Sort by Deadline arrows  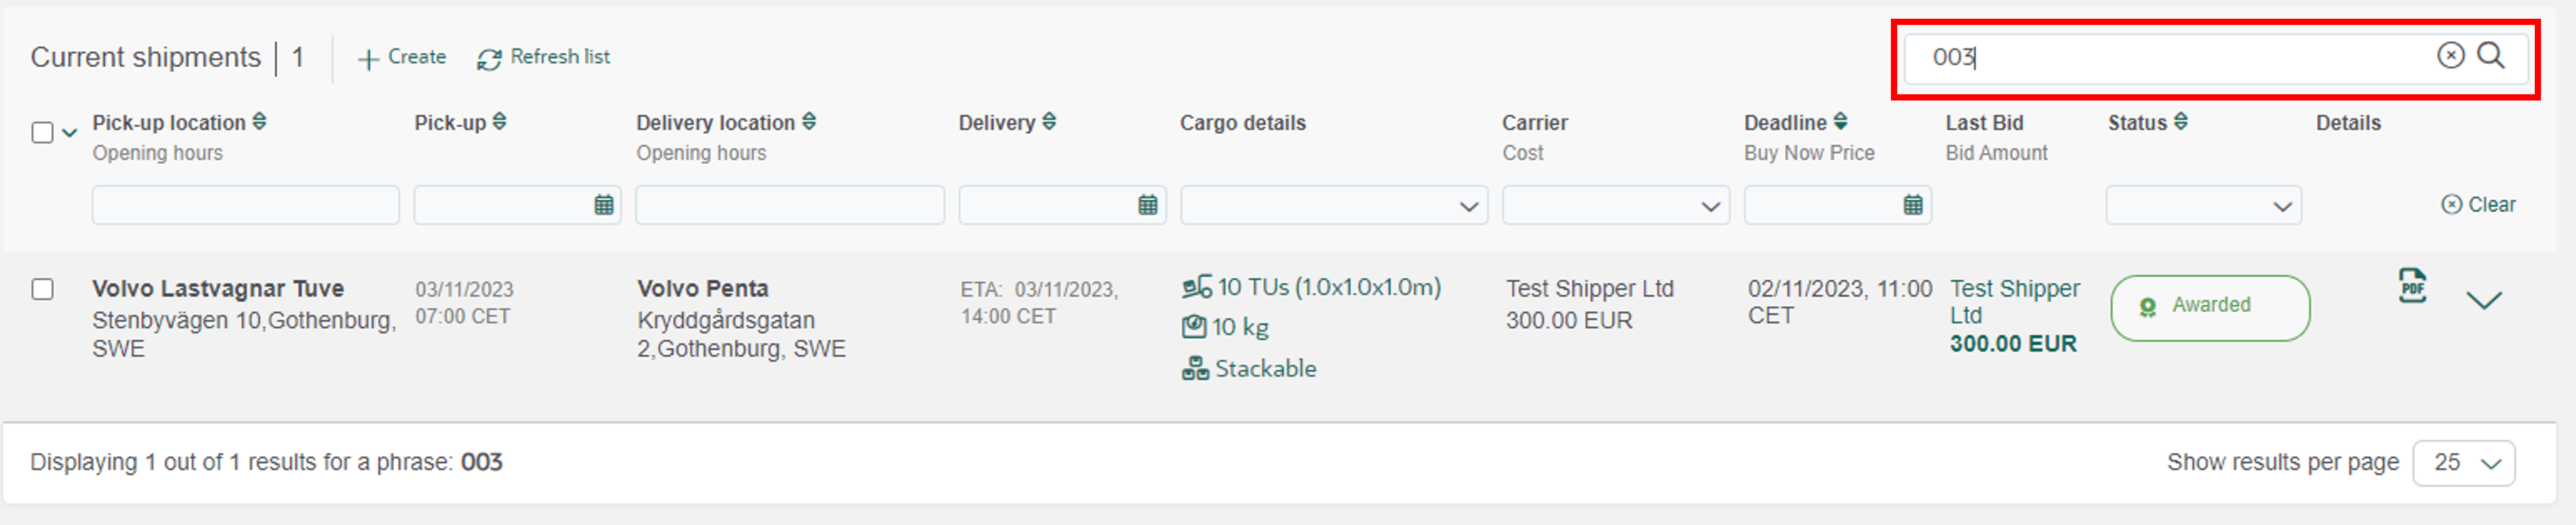pyautogui.click(x=1840, y=122)
